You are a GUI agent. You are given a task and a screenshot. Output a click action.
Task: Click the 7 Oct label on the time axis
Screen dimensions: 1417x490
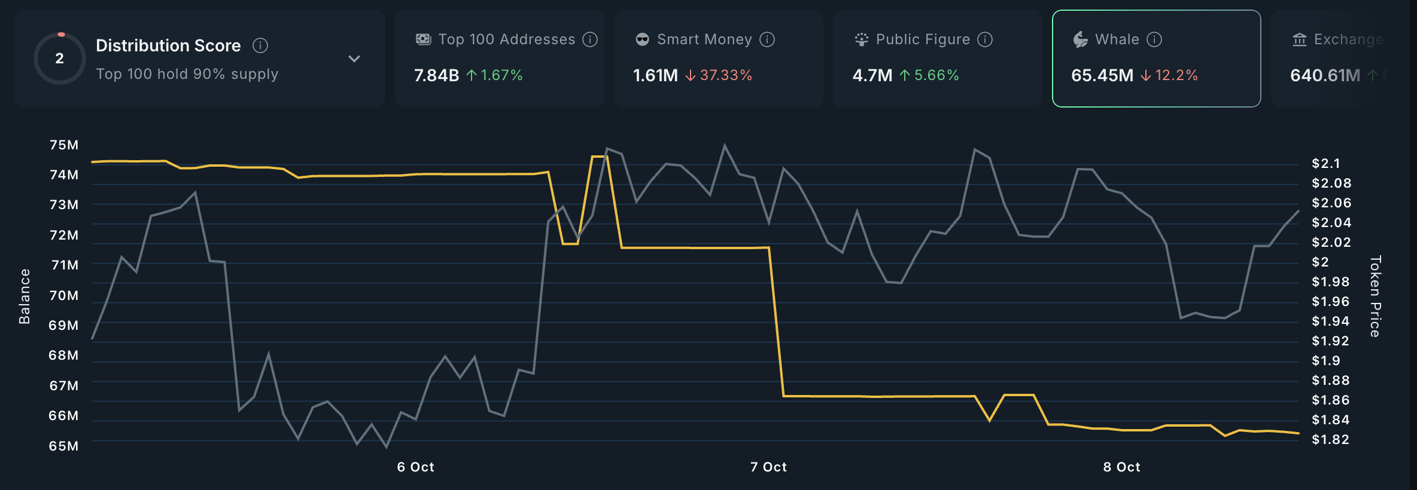pyautogui.click(x=768, y=467)
